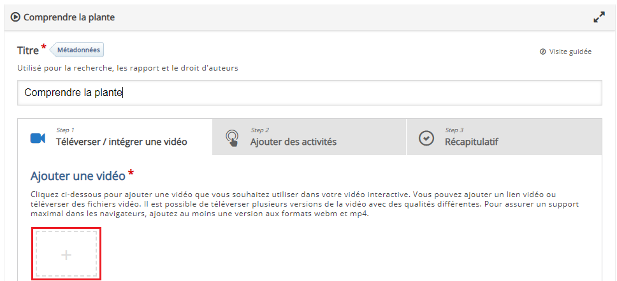Click the red asterisk after Ajouter une vidéo
Viewport: 617px width, 281px height.
click(131, 172)
